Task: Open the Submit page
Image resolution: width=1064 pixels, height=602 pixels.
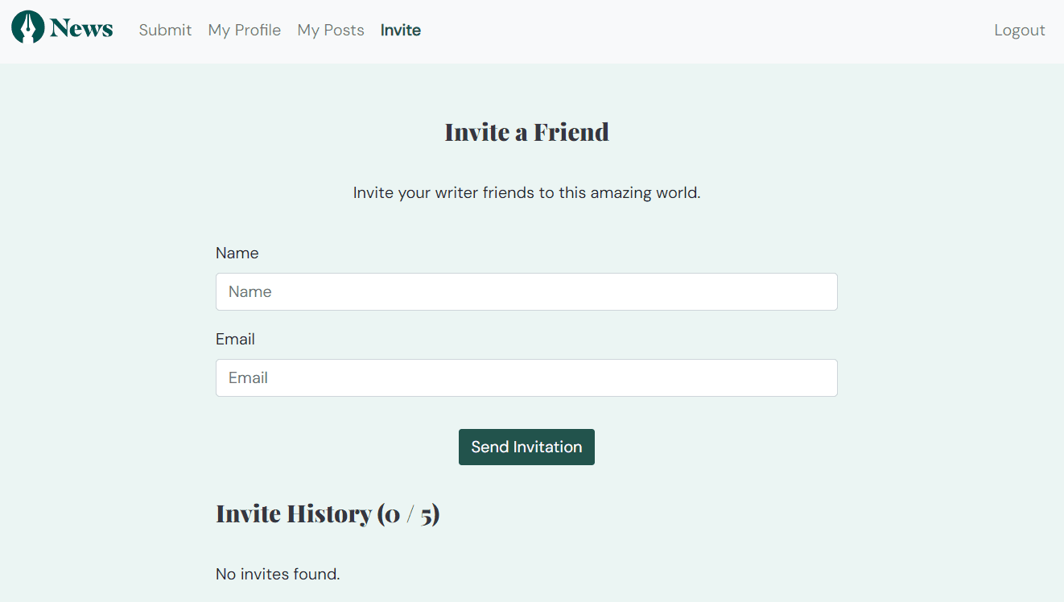Action: coord(165,30)
